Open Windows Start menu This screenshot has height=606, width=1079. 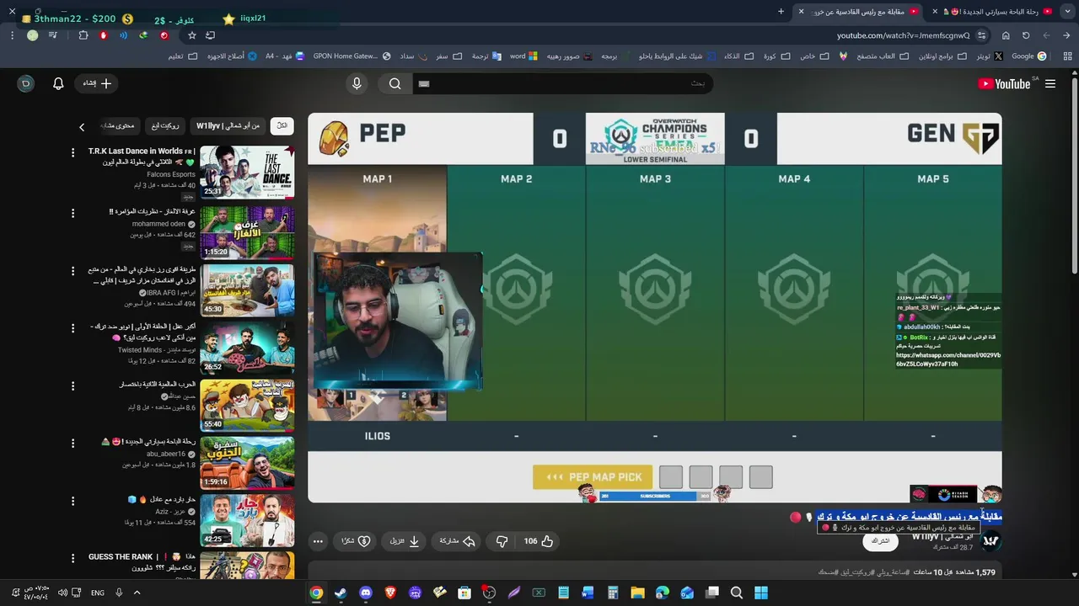point(761,593)
